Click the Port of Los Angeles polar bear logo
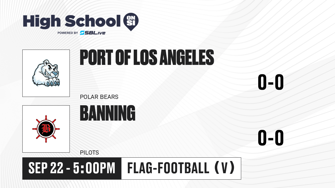 [46, 73]
